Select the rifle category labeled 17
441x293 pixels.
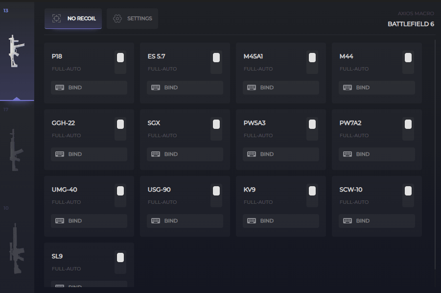(x=17, y=150)
